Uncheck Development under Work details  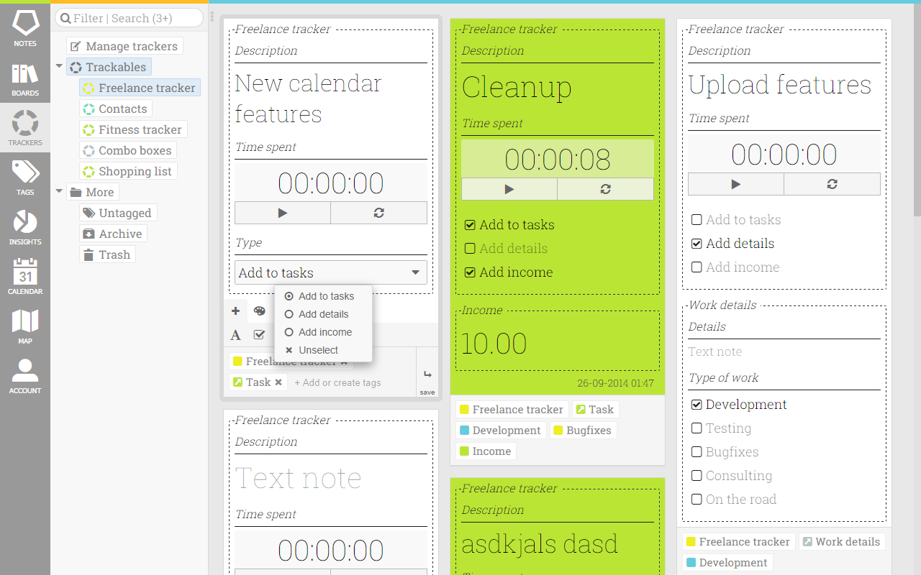click(697, 404)
